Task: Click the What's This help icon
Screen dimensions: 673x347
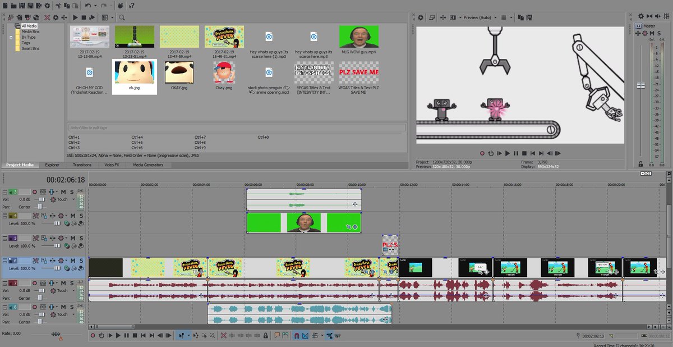Action: [132, 6]
